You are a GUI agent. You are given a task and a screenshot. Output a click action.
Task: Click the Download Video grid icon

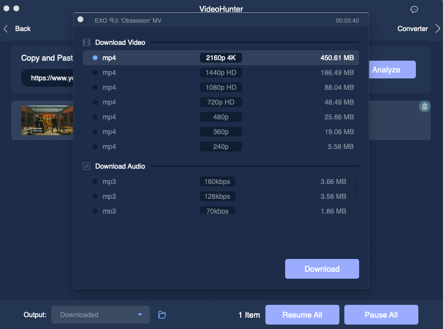point(87,42)
